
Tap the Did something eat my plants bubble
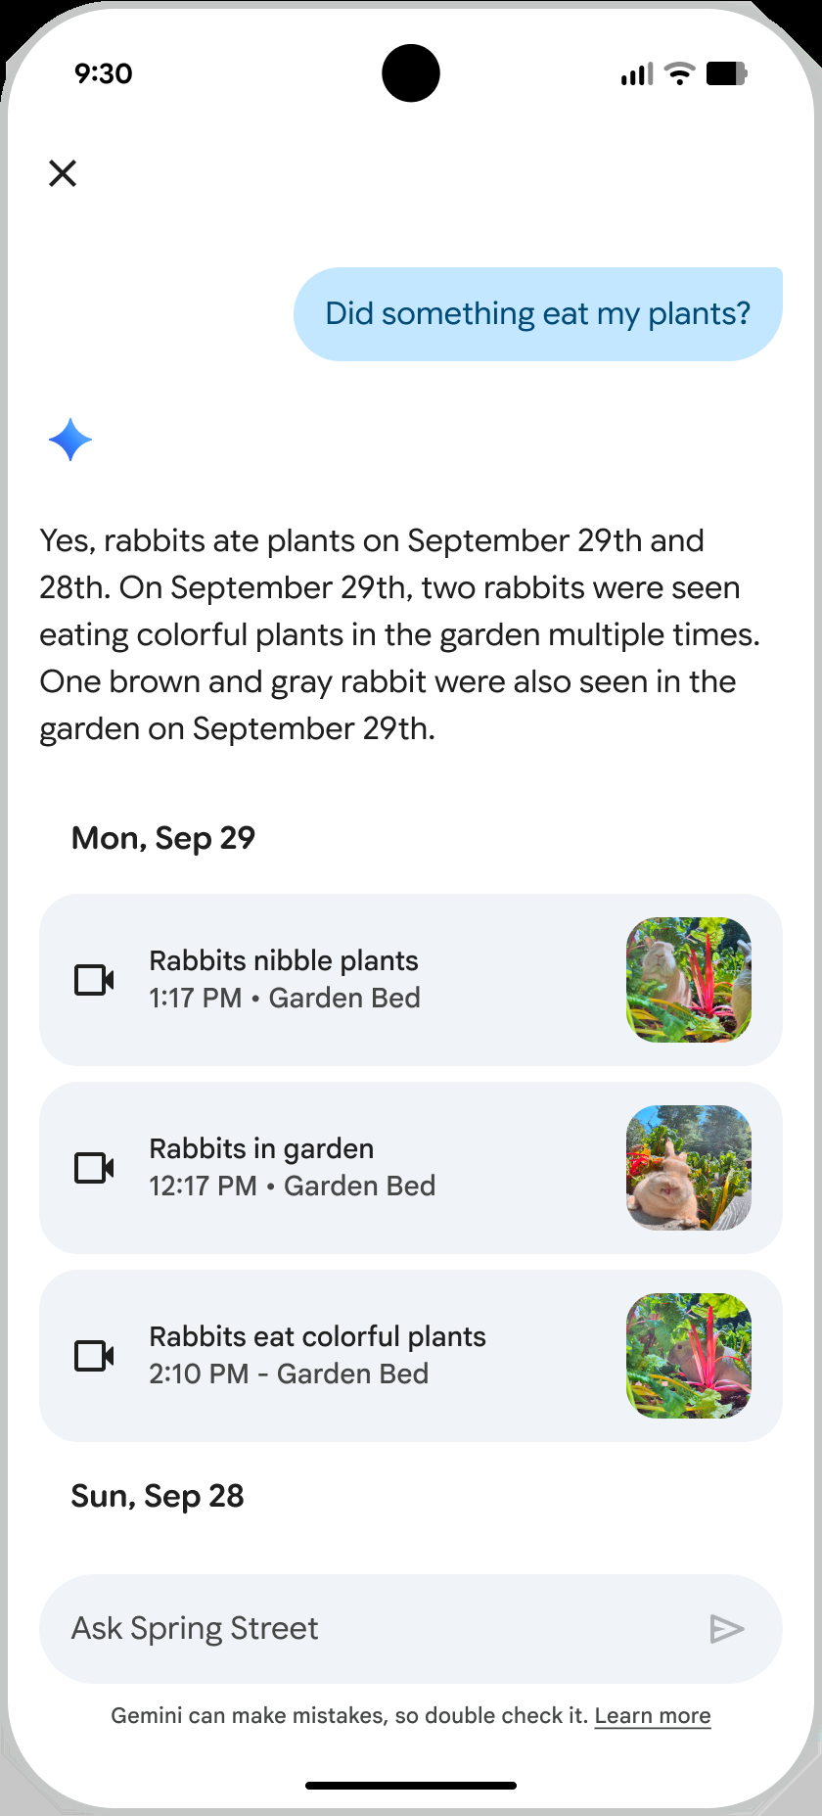pyautogui.click(x=537, y=313)
